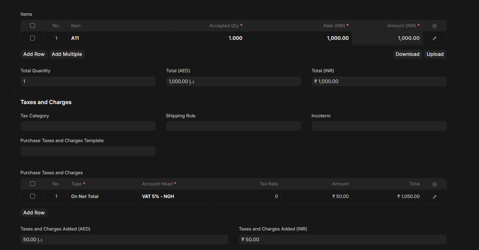The width and height of the screenshot is (479, 250).
Task: Click the VAT 5% - NGH account head
Action: pyautogui.click(x=174, y=197)
